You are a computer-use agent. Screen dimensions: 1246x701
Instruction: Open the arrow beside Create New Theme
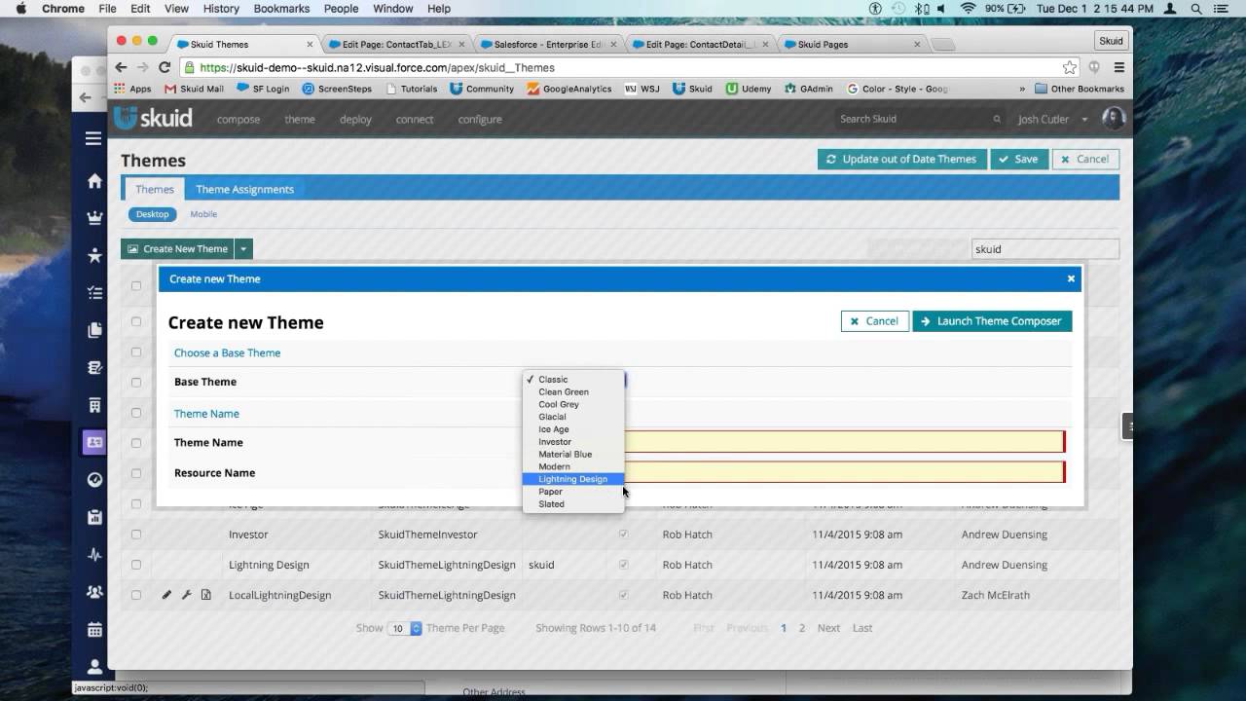tap(243, 249)
